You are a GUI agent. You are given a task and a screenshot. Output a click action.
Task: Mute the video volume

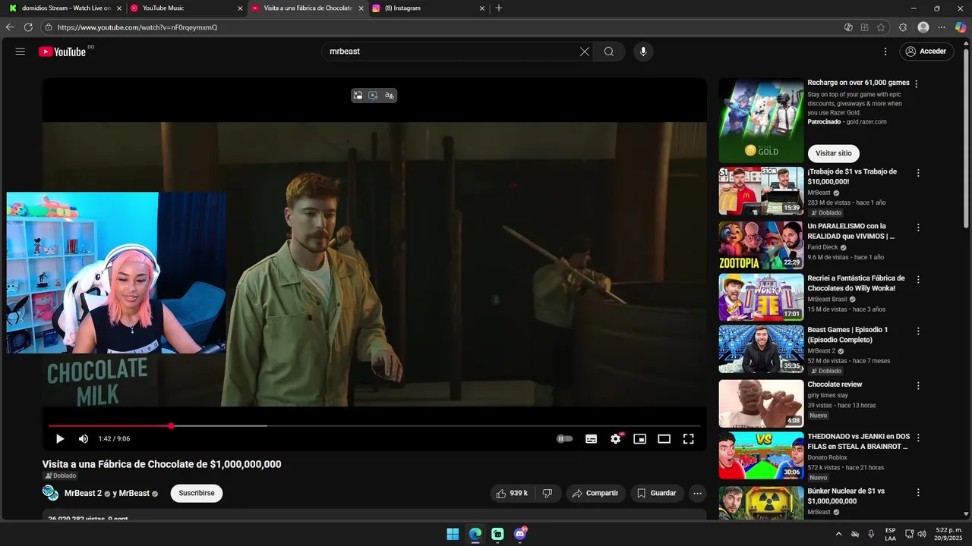(x=84, y=439)
